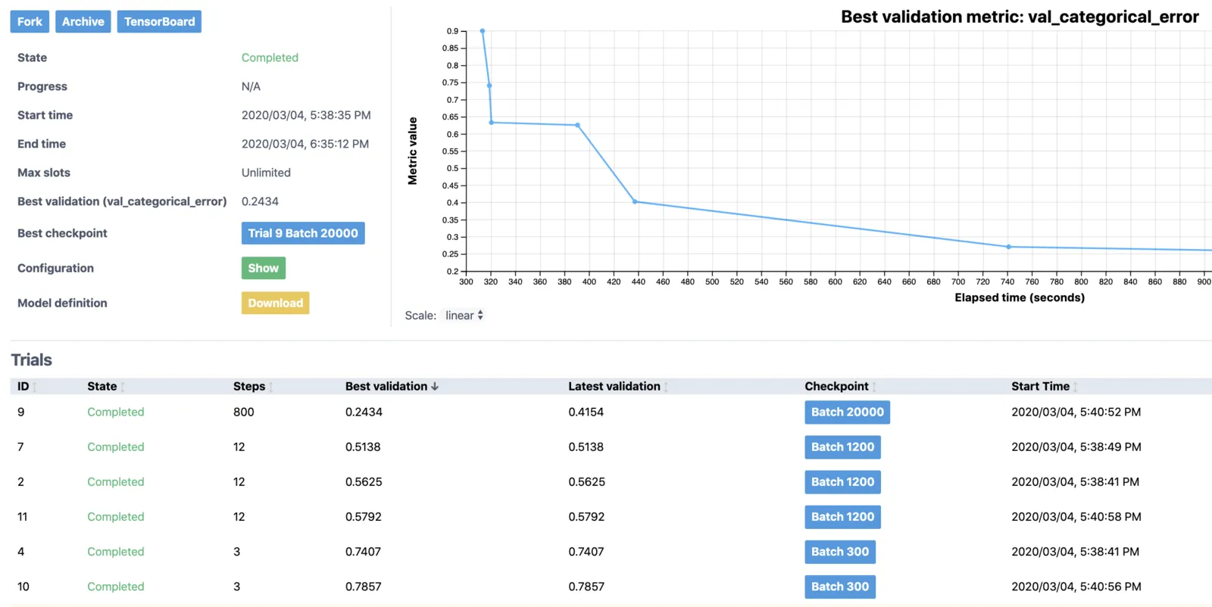Click the chart point at 0.9 metric value

click(483, 31)
